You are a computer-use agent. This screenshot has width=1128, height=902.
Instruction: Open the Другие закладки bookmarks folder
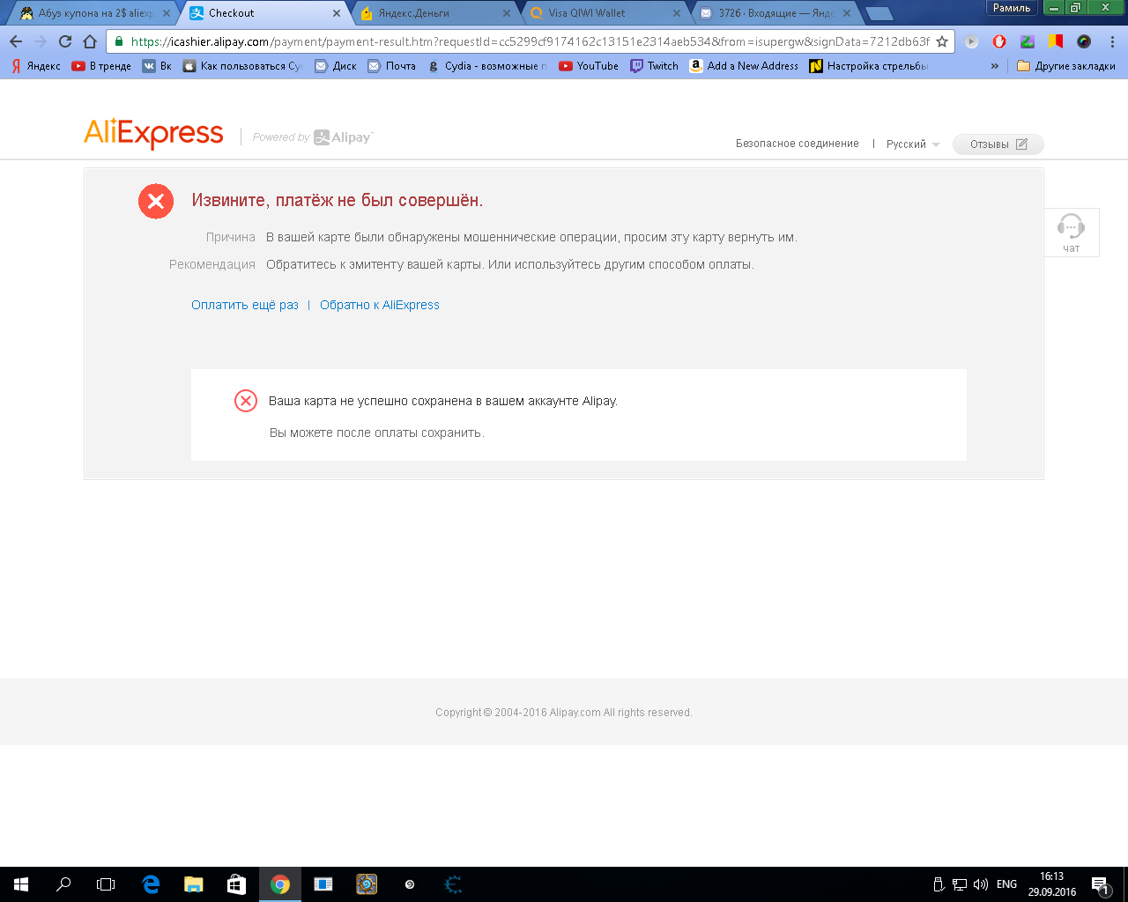pyautogui.click(x=1065, y=66)
